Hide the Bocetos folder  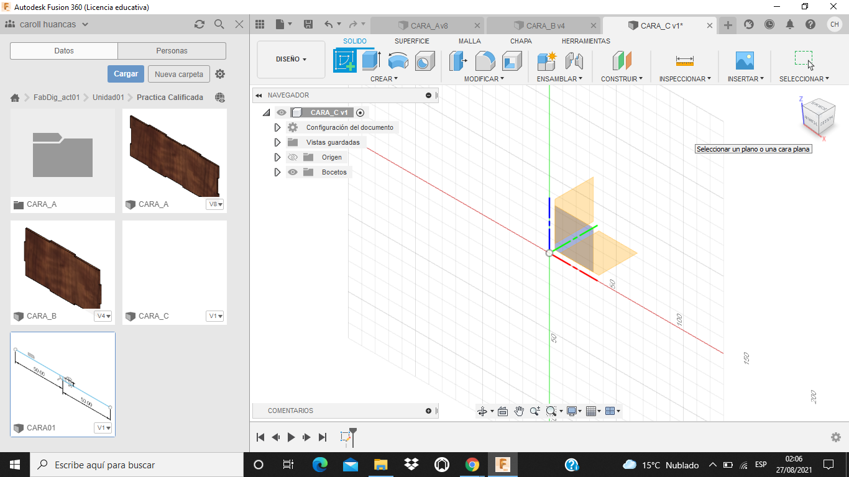click(293, 172)
